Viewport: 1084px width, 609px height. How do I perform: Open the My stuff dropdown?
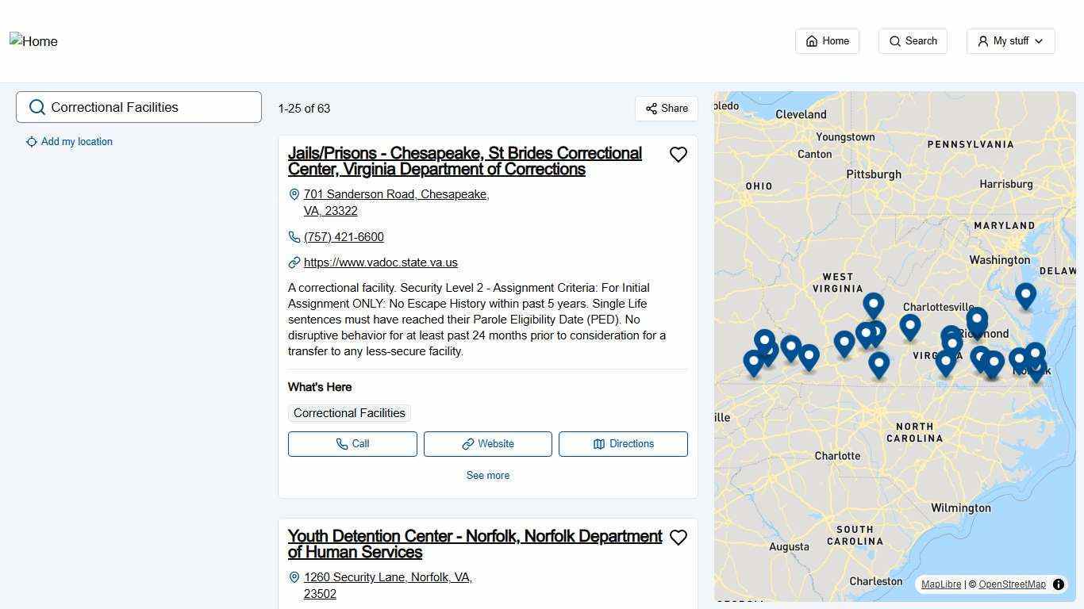pos(1010,40)
